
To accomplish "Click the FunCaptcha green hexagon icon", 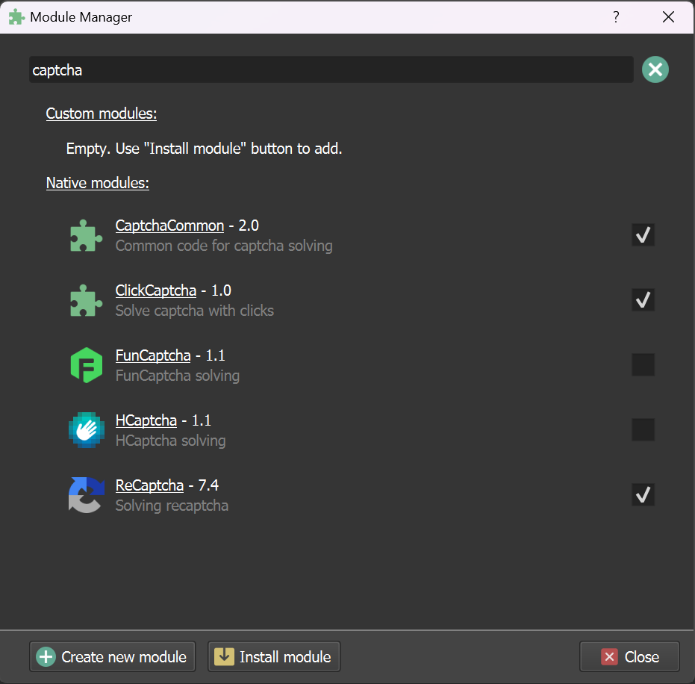I will click(x=86, y=365).
